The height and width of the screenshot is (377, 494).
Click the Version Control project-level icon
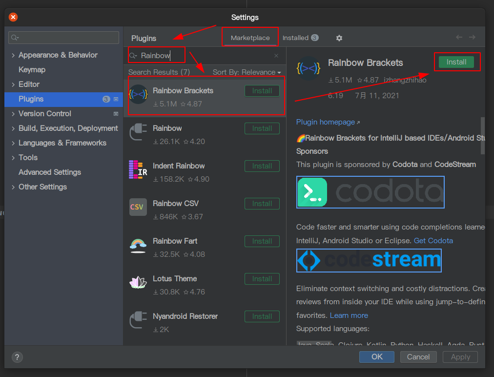[x=116, y=114]
